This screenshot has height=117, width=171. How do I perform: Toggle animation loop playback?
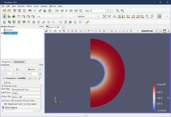81,11
